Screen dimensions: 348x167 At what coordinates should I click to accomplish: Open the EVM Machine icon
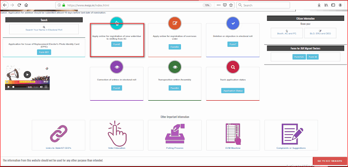[233, 134]
